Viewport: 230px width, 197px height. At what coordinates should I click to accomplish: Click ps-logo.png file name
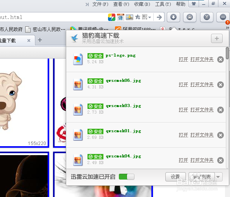(x=120, y=55)
